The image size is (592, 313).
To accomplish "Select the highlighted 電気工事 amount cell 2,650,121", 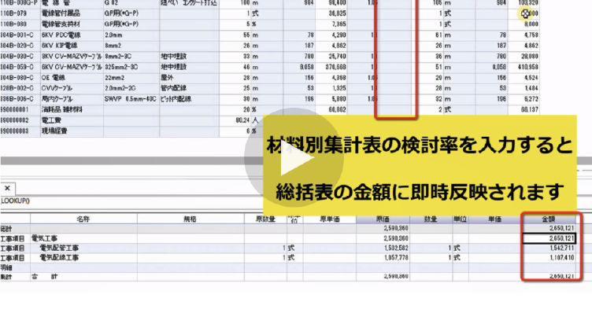I will (x=549, y=238).
